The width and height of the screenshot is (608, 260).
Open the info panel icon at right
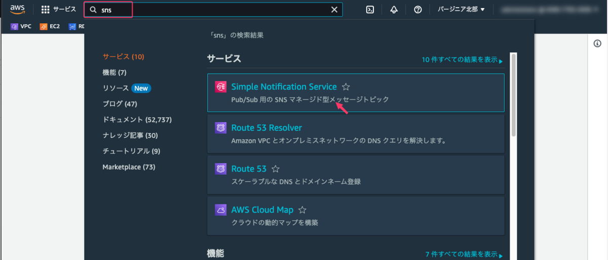pos(597,44)
